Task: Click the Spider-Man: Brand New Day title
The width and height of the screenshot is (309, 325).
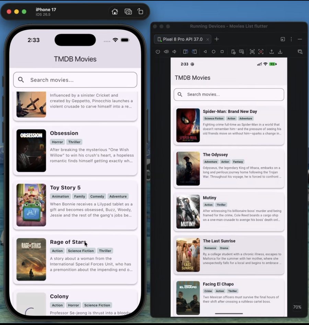Action: tap(230, 112)
